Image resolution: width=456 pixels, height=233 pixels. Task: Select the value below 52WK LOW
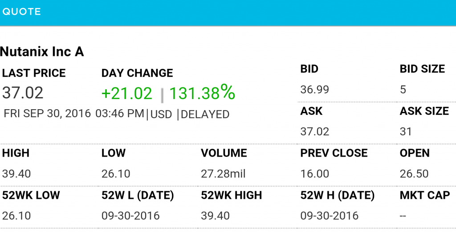tap(16, 216)
